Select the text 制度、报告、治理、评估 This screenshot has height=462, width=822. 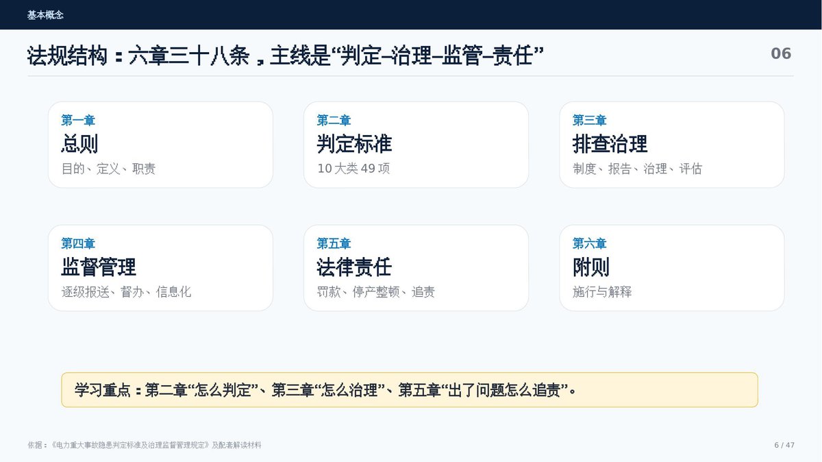point(637,169)
